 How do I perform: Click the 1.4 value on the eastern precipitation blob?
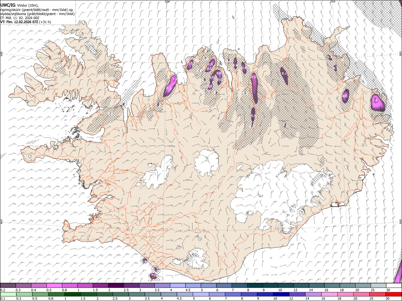pyautogui.click(x=375, y=100)
